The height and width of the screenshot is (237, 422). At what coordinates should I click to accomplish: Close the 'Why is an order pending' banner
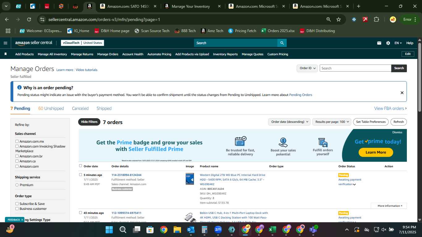pyautogui.click(x=402, y=93)
